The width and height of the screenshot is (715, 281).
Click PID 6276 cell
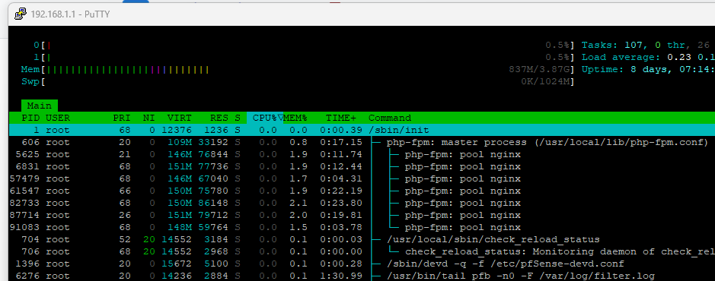[28, 276]
